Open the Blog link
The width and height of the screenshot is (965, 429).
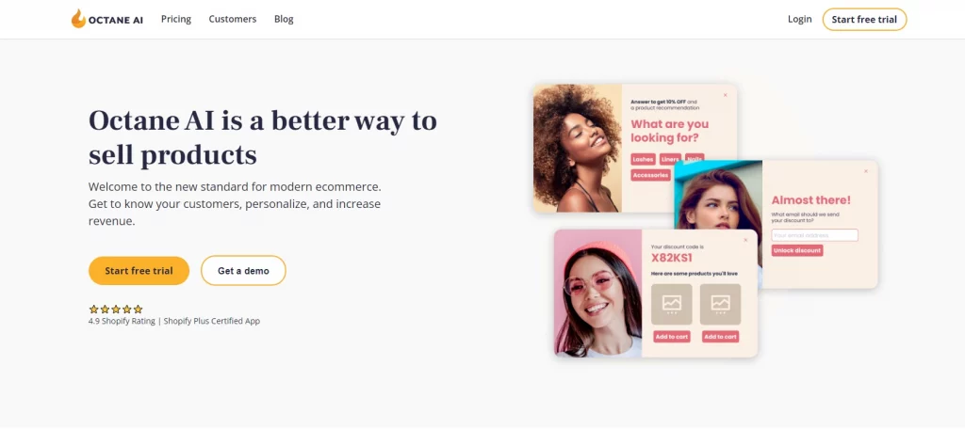pyautogui.click(x=284, y=19)
